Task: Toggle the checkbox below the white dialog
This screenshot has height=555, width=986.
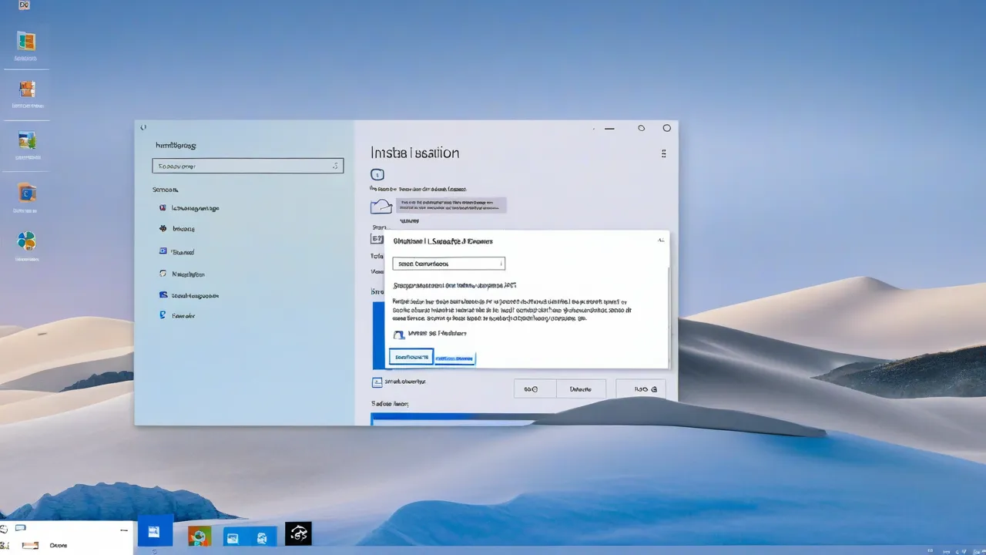Action: (377, 382)
